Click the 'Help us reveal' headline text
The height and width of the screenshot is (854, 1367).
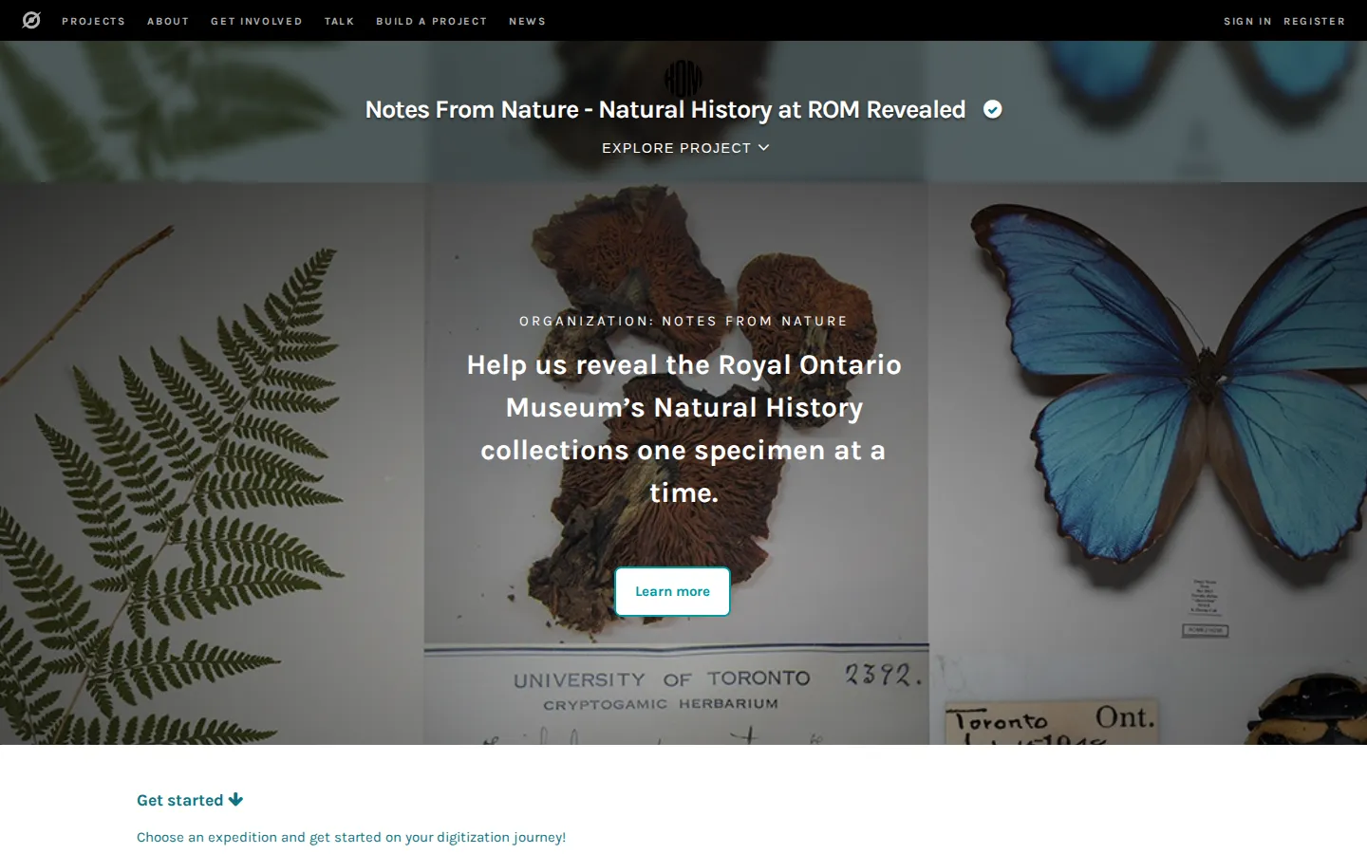683,429
